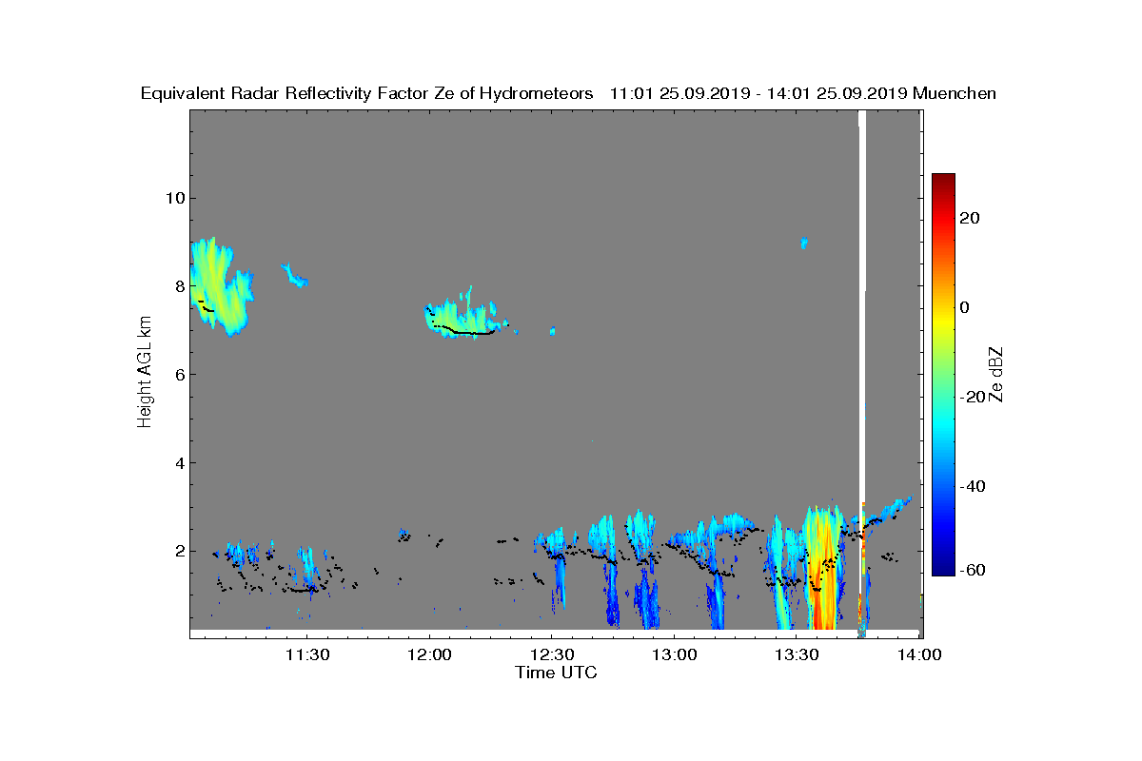Click the '2' height tick label
Screen dimensions: 1142x761
pos(178,550)
